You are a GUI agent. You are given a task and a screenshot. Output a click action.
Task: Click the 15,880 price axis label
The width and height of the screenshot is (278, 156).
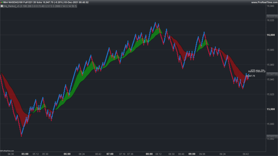(270, 124)
